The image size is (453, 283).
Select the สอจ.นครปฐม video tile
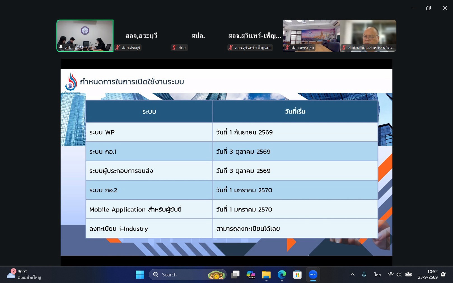click(311, 36)
